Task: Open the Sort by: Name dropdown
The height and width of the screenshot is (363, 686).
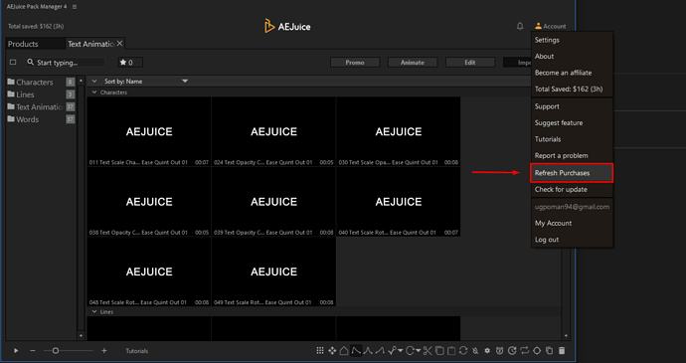Action: pos(146,81)
